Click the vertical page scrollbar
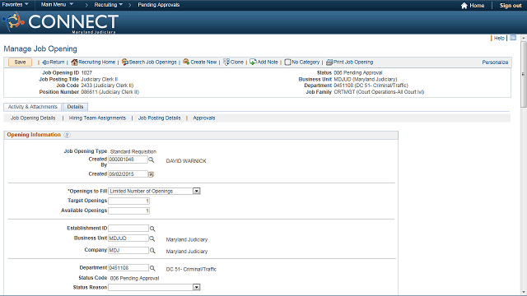Image resolution: width=527 pixels, height=296 pixels. [524, 165]
